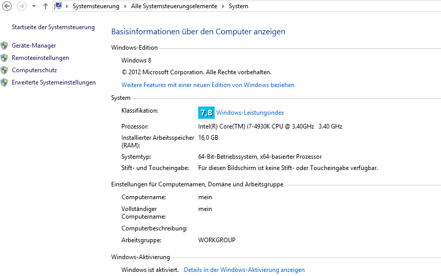Viewport: 441px width, 276px height.
Task: Open Startseite der Systemsteuerung
Action: pyautogui.click(x=53, y=27)
